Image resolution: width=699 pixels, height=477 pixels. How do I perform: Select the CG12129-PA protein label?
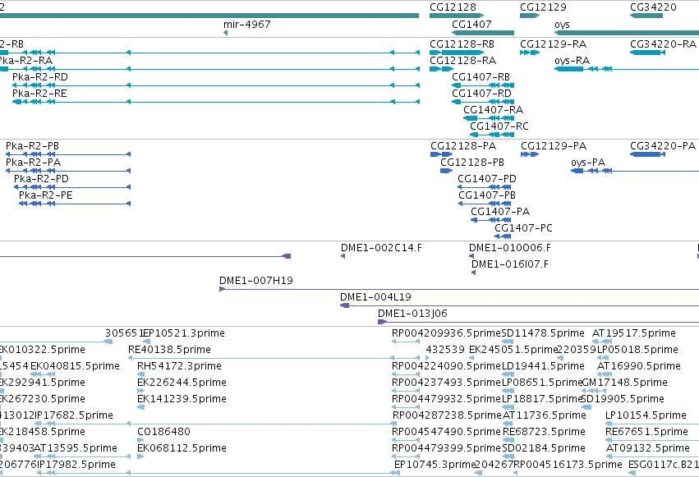tap(554, 146)
